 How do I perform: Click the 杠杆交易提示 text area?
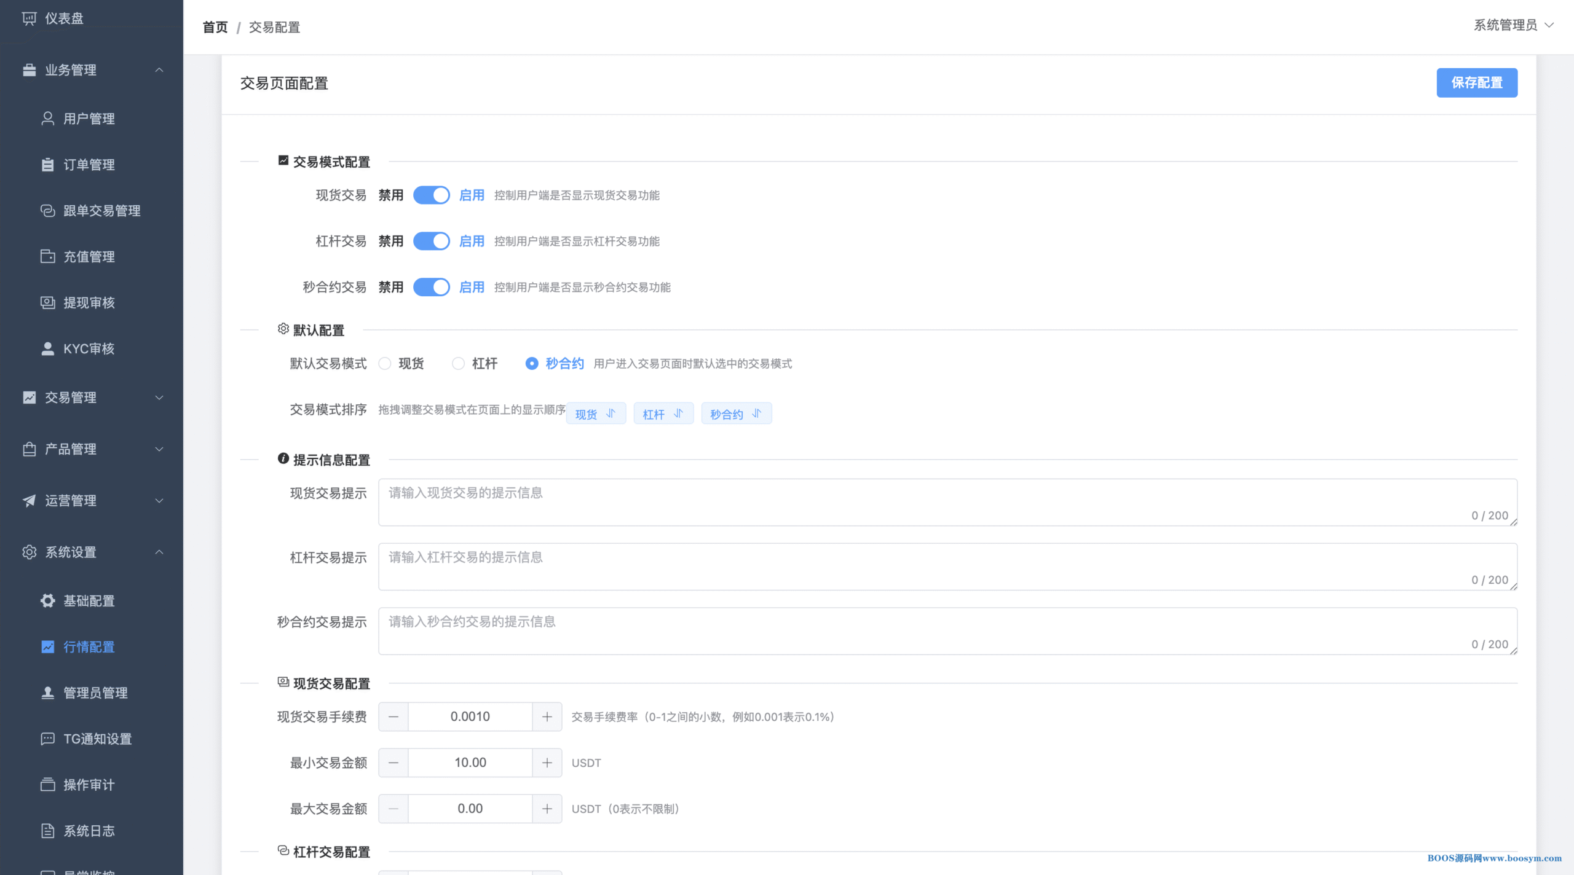click(x=947, y=567)
